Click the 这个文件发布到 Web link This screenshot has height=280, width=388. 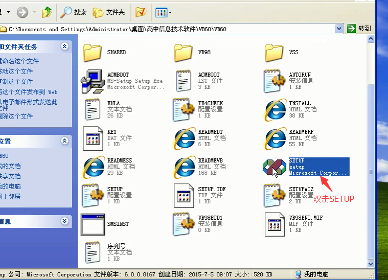click(29, 92)
